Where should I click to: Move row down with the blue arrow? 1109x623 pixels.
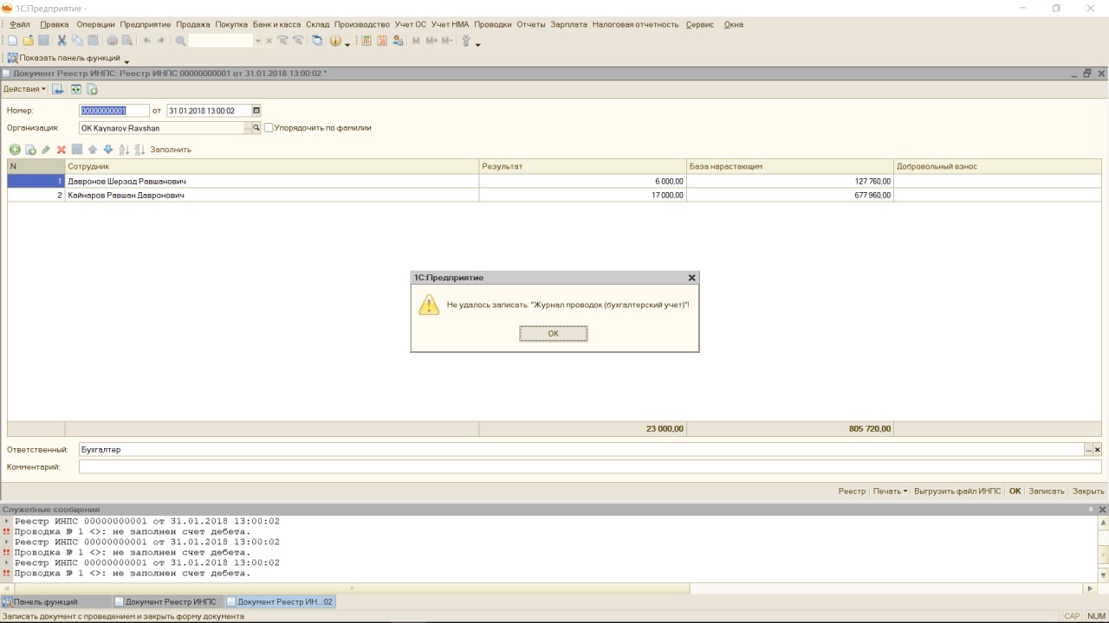tap(108, 150)
